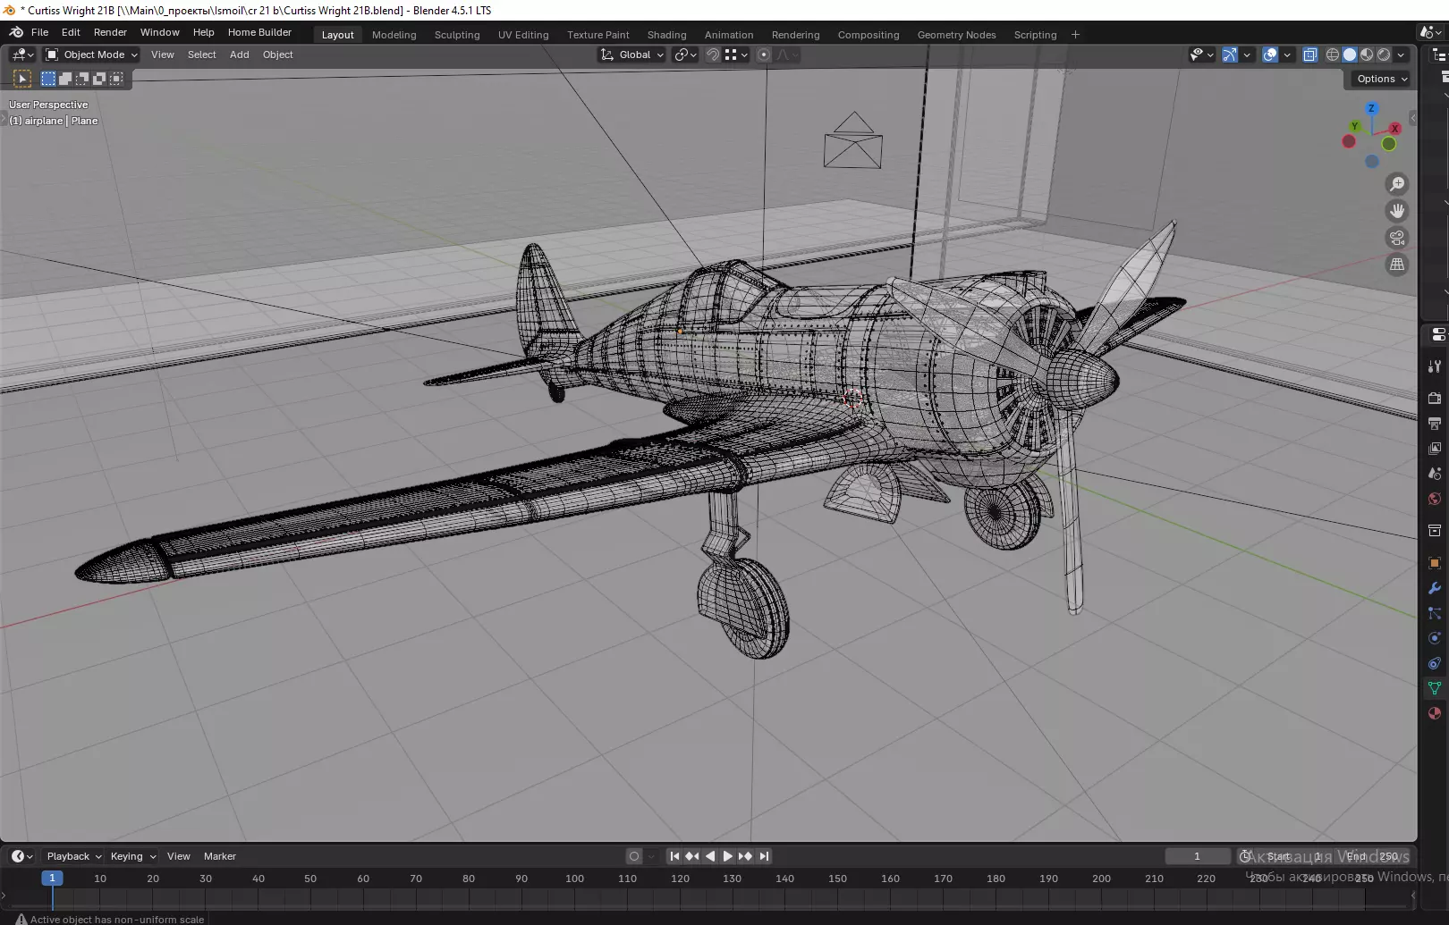Switch to Wireframe viewport shading
This screenshot has height=925, width=1449.
(1333, 55)
